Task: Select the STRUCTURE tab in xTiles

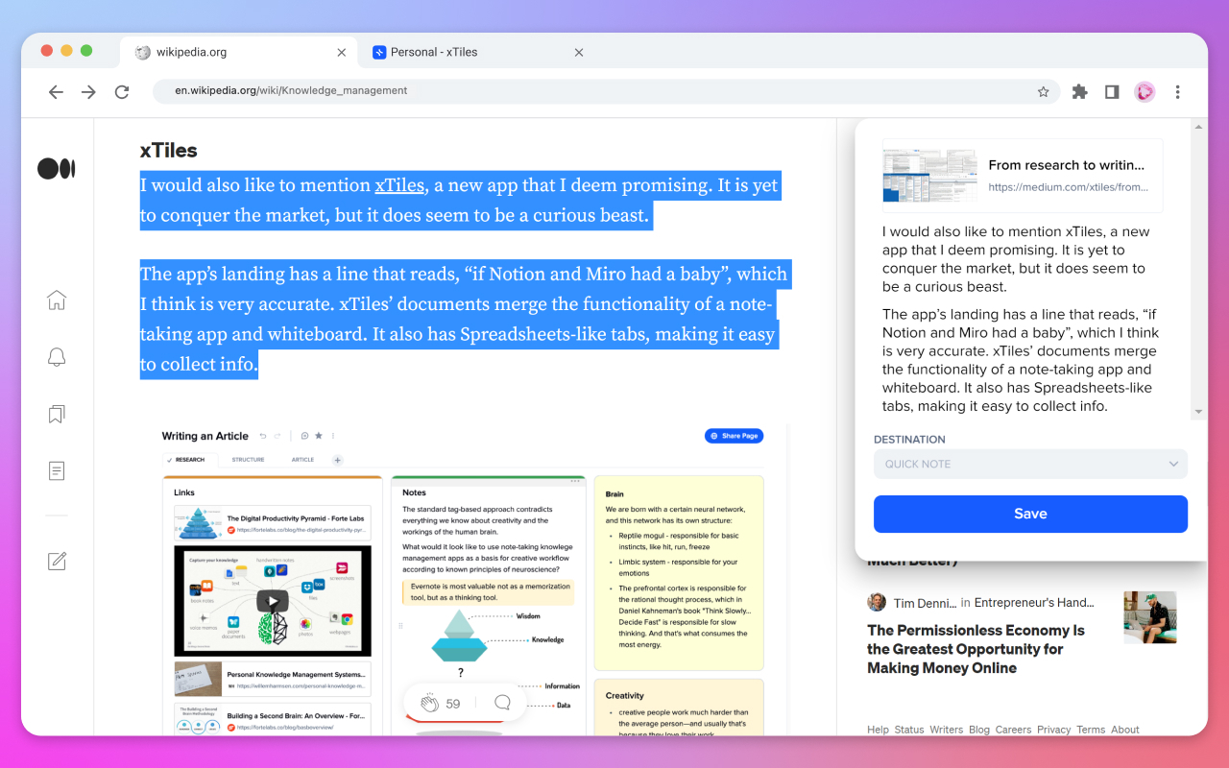Action: point(248,458)
